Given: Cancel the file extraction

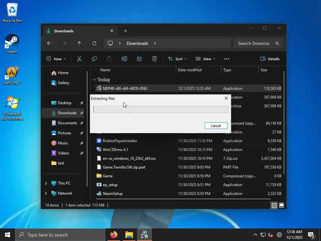Looking at the screenshot, I should pos(216,126).
